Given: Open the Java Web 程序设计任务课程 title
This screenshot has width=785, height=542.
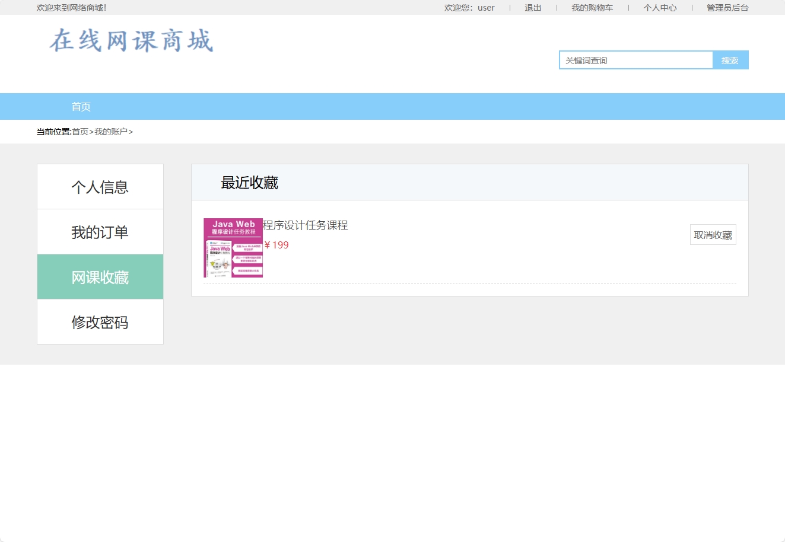Looking at the screenshot, I should 306,225.
